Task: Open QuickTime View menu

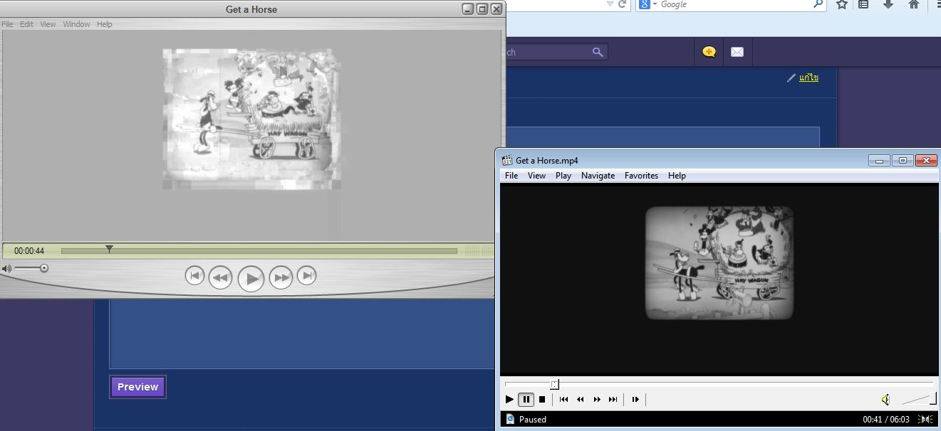Action: (x=48, y=24)
